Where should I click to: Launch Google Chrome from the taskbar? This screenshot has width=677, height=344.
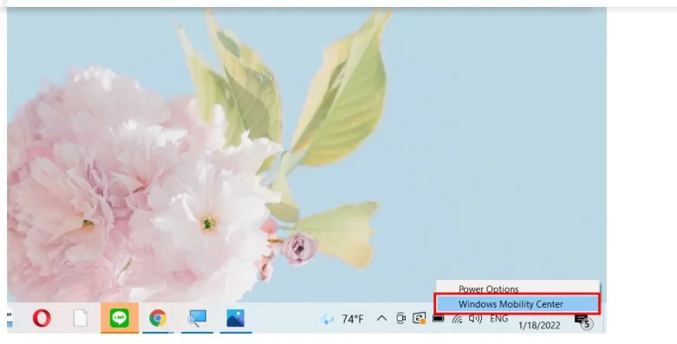coord(158,319)
